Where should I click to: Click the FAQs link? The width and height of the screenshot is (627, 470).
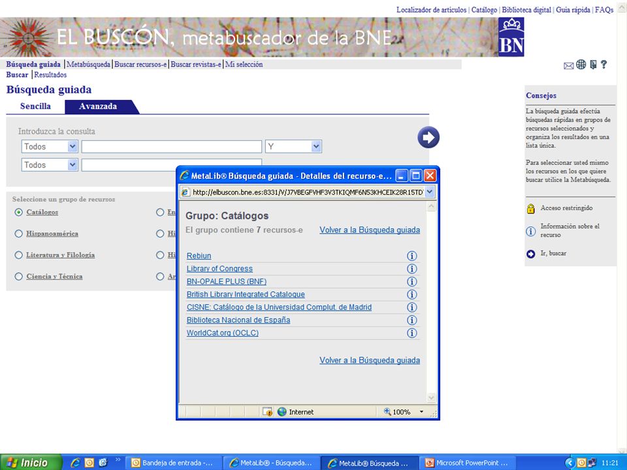[x=603, y=10]
